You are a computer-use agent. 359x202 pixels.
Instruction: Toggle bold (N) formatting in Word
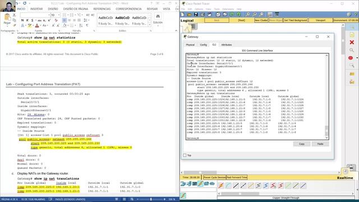pyautogui.click(x=22, y=20)
